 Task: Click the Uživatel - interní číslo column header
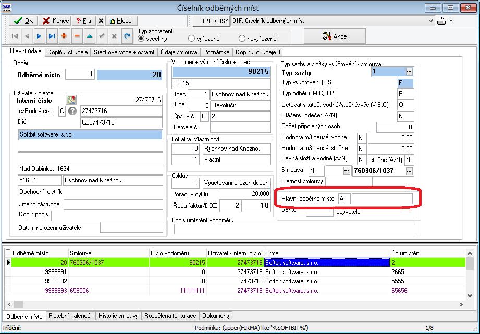[235, 253]
